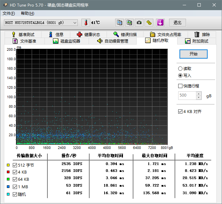Click the blue 1 MB color swatch

click(8, 187)
